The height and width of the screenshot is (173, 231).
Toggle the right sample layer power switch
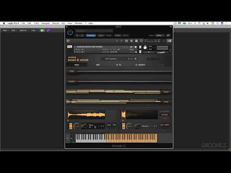(x=124, y=126)
